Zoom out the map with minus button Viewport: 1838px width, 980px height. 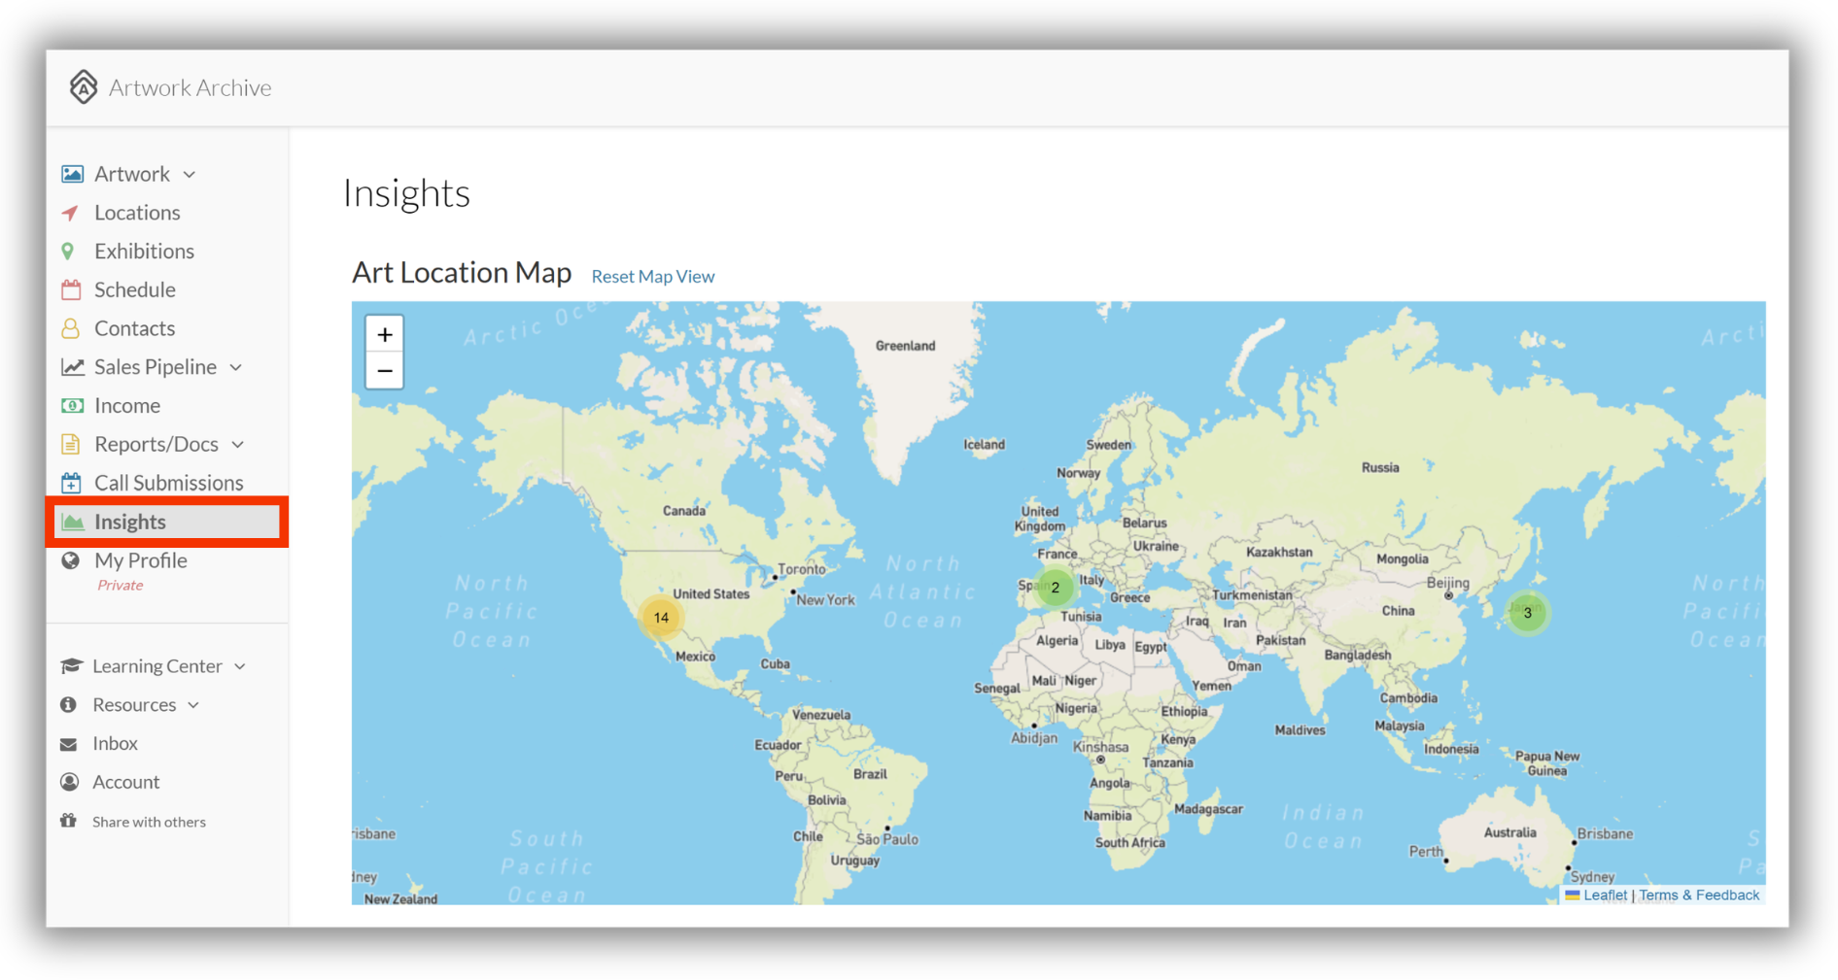click(x=385, y=371)
